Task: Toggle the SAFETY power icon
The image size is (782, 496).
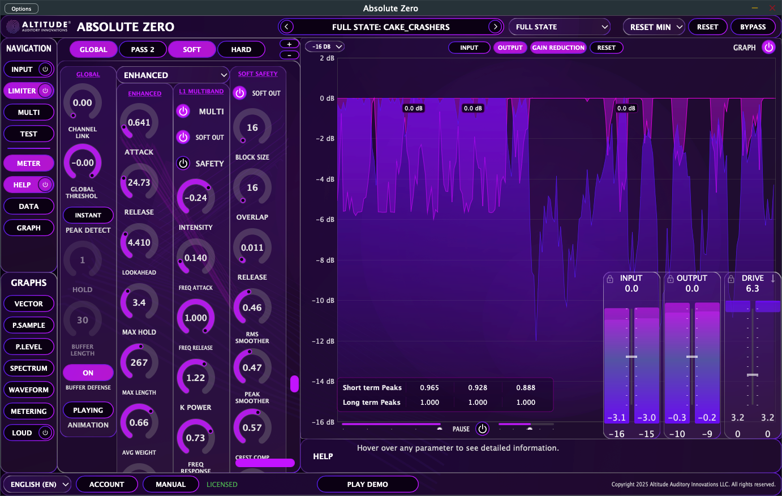Action: [x=183, y=164]
